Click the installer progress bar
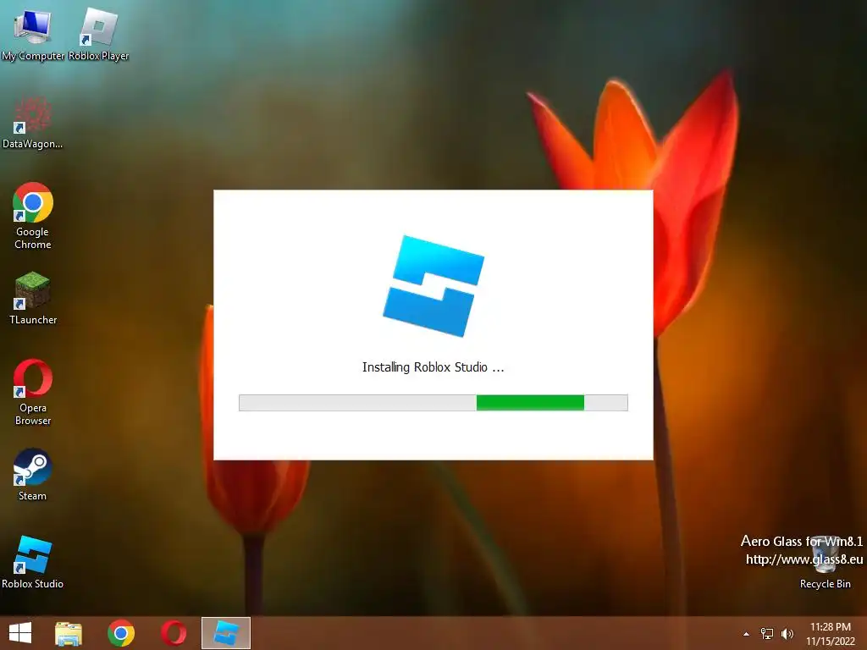This screenshot has height=650, width=867. pos(433,402)
